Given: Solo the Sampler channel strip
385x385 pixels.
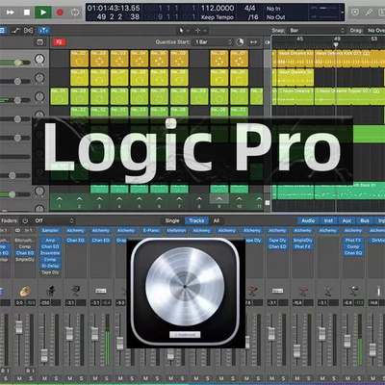Looking at the screenshot, I should pos(56,378).
